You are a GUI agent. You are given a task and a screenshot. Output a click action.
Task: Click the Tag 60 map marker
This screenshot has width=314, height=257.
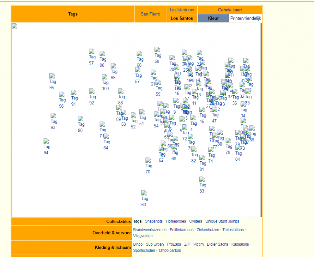coord(140,59)
